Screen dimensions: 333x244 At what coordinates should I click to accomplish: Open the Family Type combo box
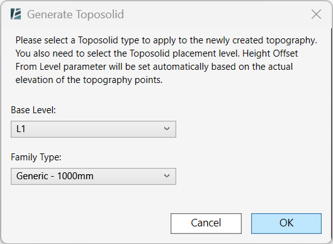click(93, 176)
